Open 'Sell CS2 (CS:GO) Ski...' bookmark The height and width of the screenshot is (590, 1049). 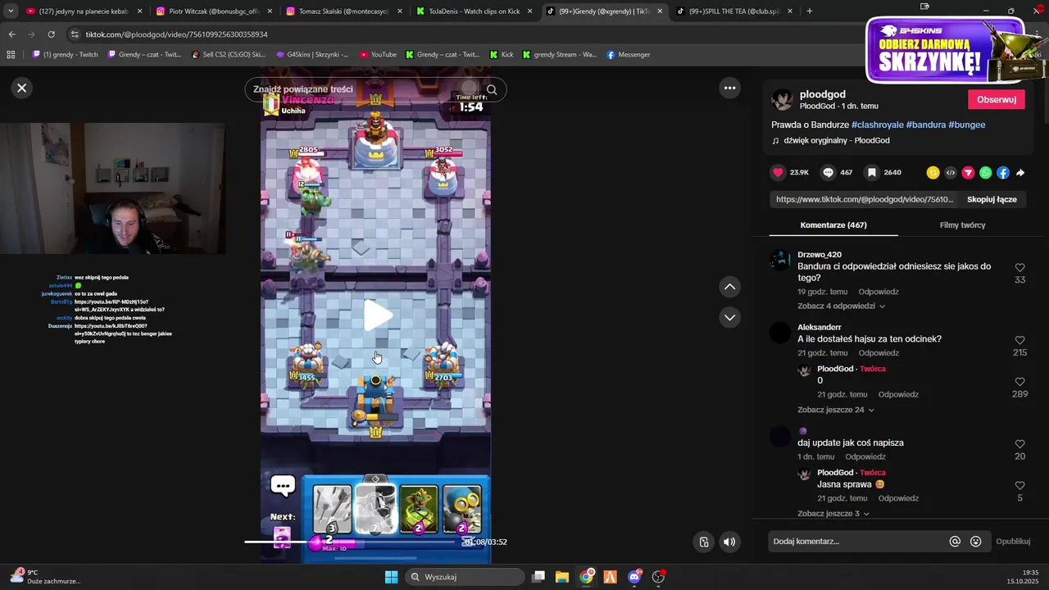coord(228,55)
